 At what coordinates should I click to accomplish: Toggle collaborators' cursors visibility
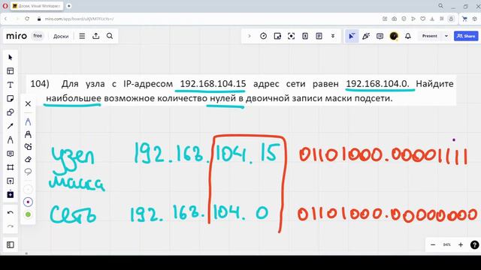(352, 36)
